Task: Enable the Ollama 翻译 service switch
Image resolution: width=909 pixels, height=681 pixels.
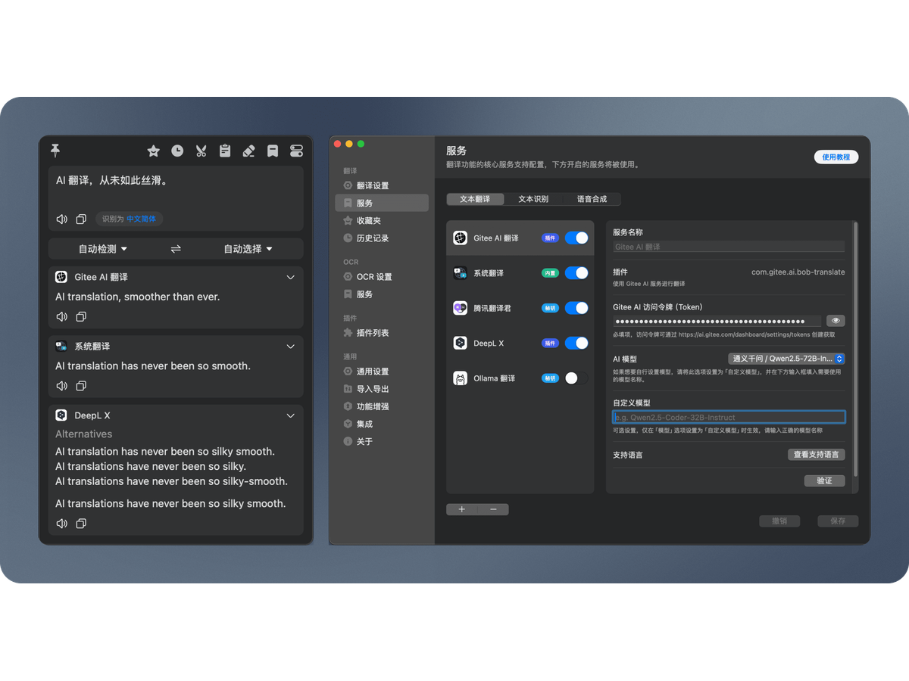Action: pyautogui.click(x=576, y=378)
